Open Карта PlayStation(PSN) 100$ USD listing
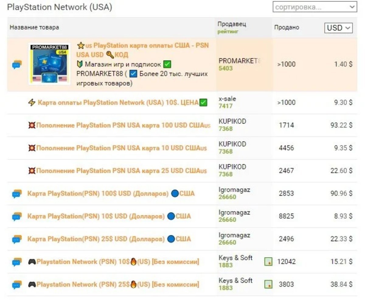Image resolution: width=365 pixels, height=300 pixels. [111, 193]
